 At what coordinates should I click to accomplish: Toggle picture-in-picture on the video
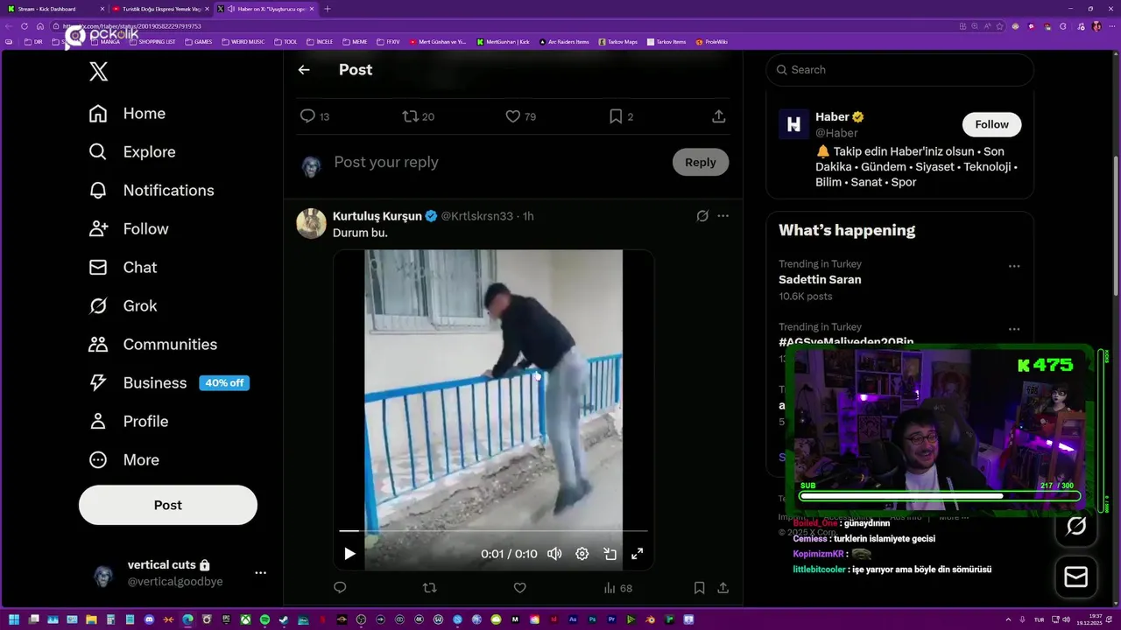(x=610, y=553)
